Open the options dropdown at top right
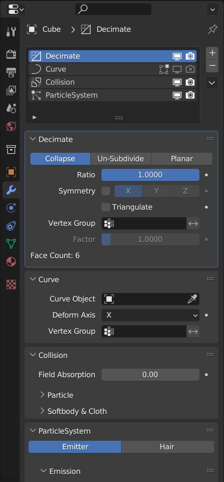 point(212,9)
